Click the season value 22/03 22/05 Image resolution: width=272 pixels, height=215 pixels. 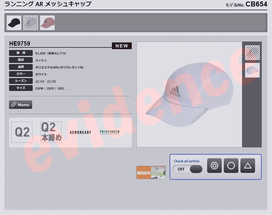pyautogui.click(x=46, y=81)
